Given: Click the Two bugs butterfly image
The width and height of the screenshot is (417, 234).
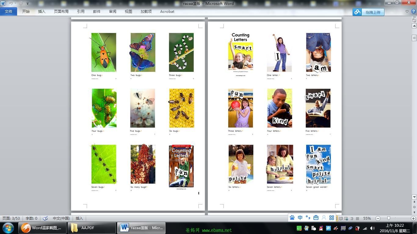Looking at the screenshot, I should [x=143, y=52].
